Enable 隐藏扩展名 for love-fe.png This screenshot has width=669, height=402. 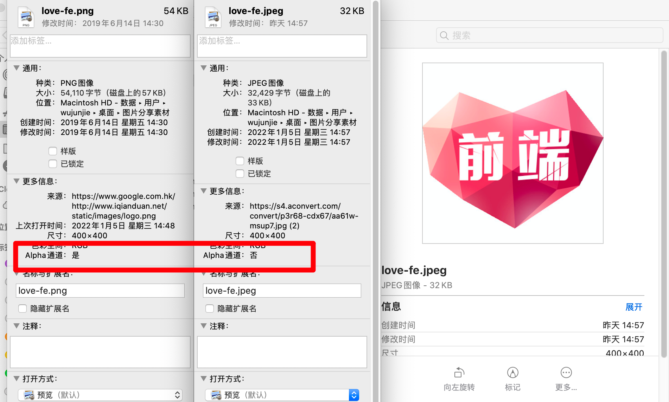point(23,309)
